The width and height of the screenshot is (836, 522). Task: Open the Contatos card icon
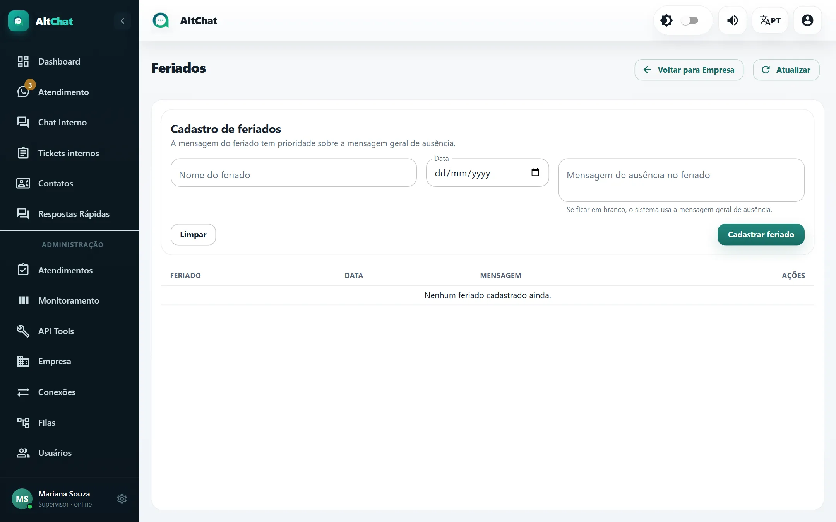click(23, 183)
